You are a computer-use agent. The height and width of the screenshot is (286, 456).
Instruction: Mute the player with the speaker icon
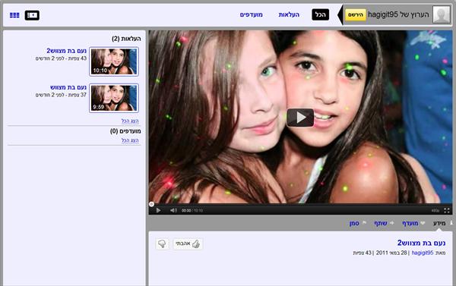(x=173, y=210)
